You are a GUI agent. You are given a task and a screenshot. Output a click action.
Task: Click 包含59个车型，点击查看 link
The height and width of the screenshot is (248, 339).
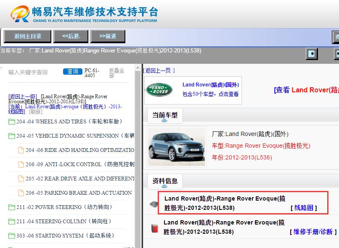point(210,94)
